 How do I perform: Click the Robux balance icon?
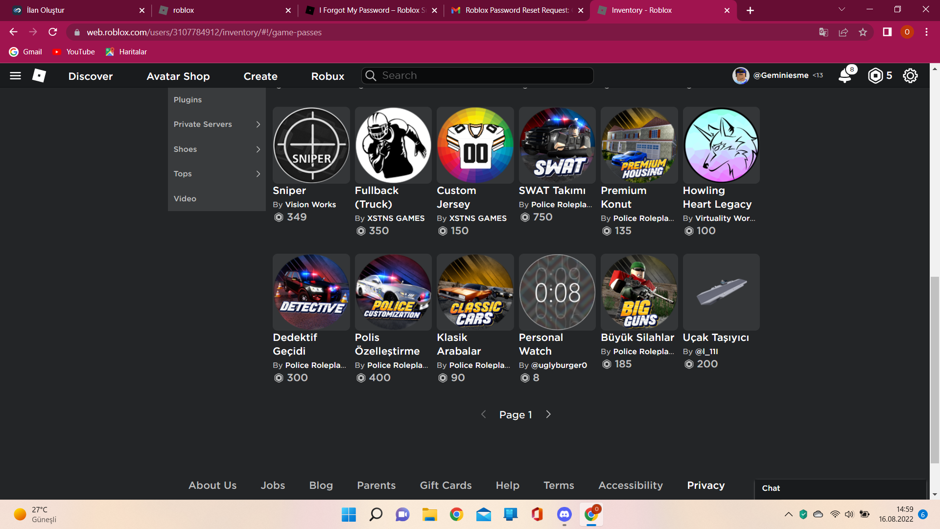click(x=875, y=76)
